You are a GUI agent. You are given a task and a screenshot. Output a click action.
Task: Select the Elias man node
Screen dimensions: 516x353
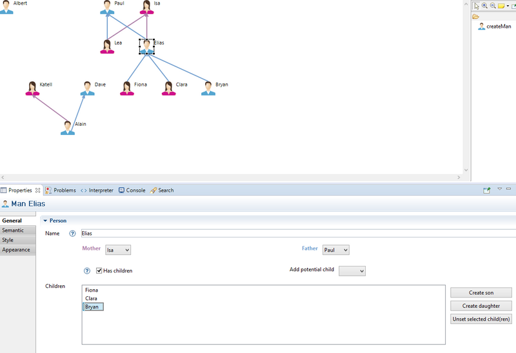click(x=147, y=46)
